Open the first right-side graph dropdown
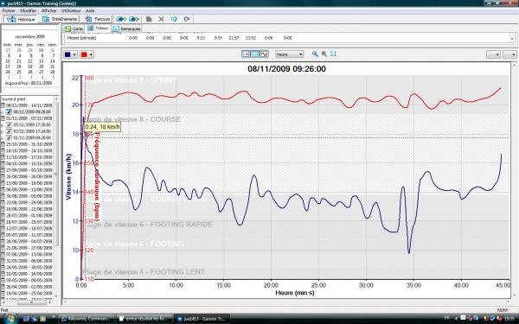The image size is (519, 324). pyautogui.click(x=493, y=54)
